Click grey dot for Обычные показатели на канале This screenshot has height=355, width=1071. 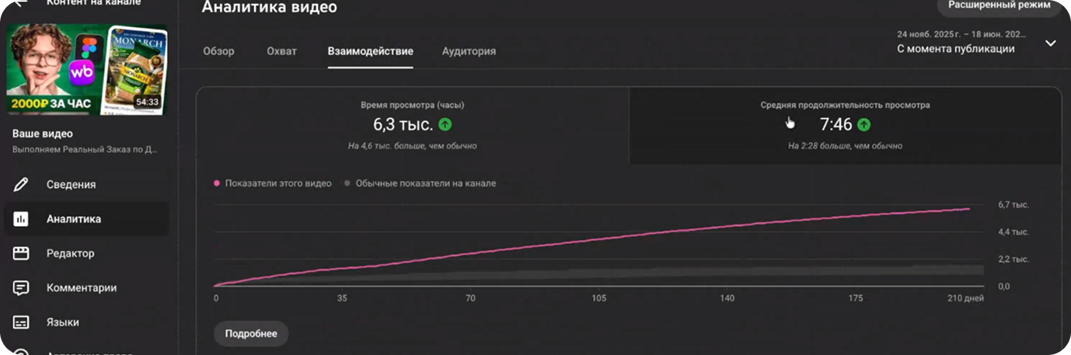[347, 184]
